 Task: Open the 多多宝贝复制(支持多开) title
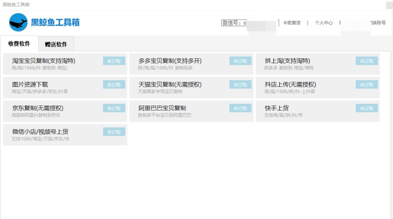click(x=170, y=61)
